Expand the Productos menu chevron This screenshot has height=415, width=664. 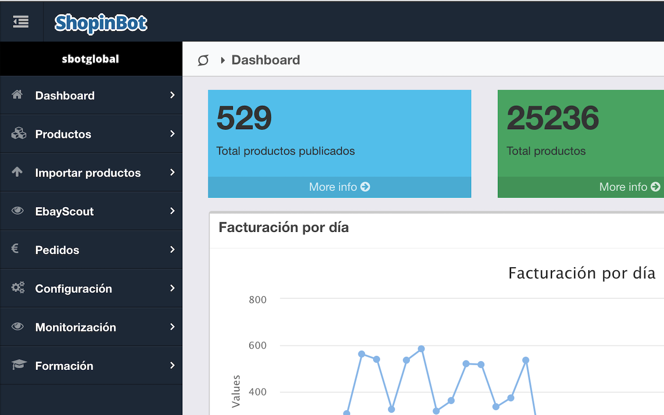[172, 134]
